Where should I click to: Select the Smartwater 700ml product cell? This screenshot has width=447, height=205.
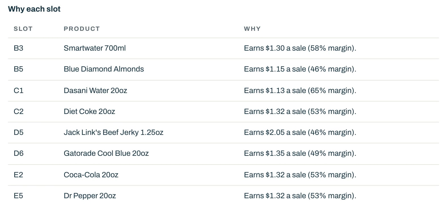[95, 48]
